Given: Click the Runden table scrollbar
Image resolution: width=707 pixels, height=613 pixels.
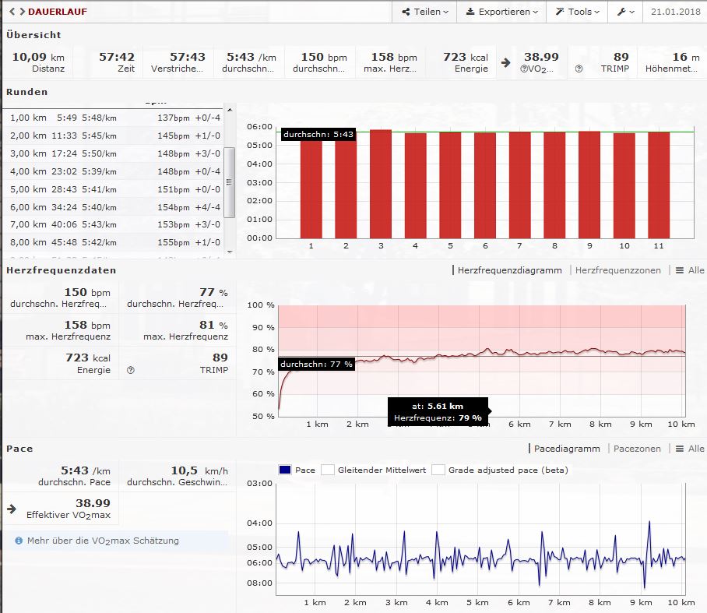Looking at the screenshot, I should tap(229, 181).
